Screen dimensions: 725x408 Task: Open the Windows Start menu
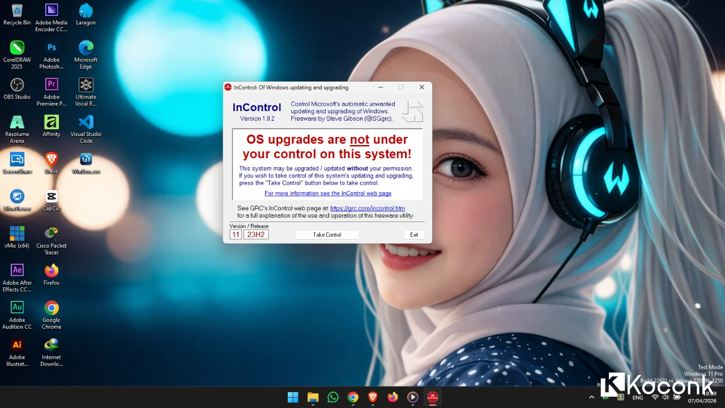tap(293, 397)
